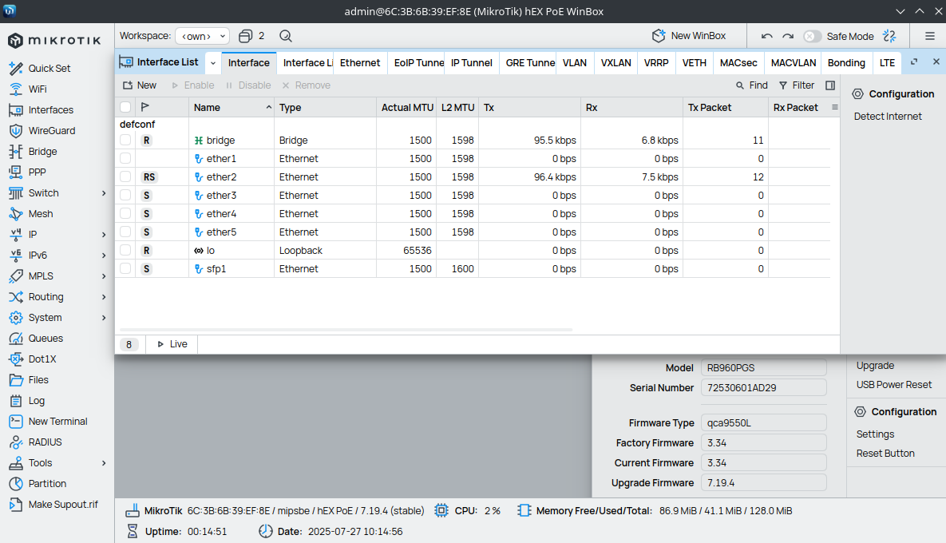Image resolution: width=946 pixels, height=543 pixels.
Task: Open Partition in sidebar
Action: pyautogui.click(x=47, y=484)
